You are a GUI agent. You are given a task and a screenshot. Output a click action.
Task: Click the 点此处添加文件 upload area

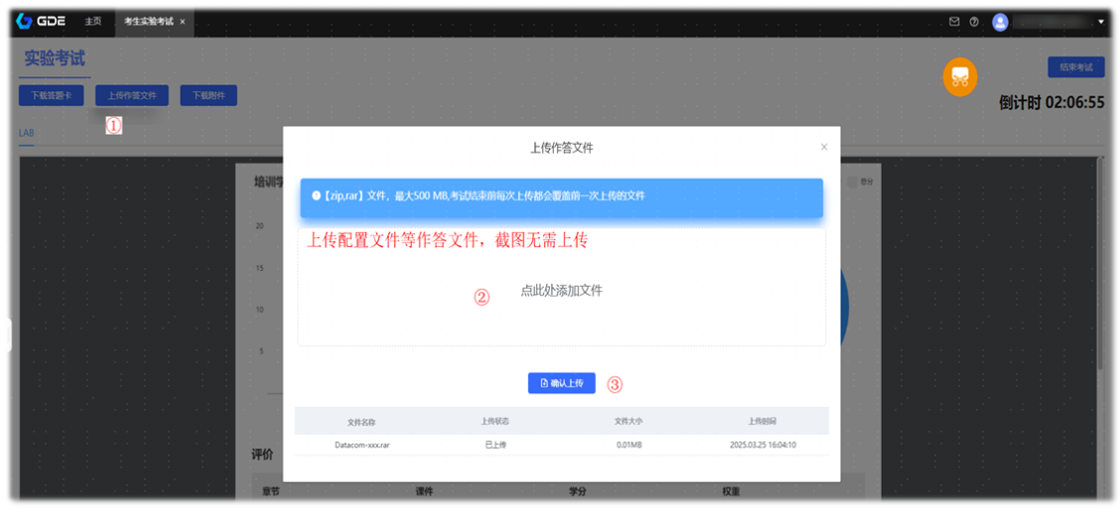561,291
